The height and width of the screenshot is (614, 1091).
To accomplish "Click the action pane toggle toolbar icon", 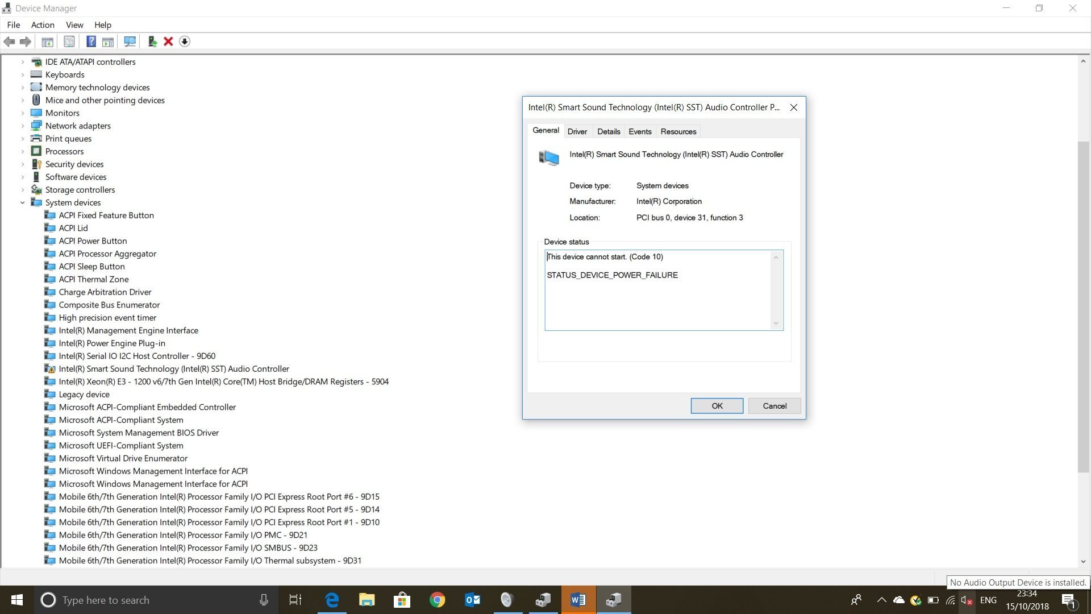I will tap(108, 42).
